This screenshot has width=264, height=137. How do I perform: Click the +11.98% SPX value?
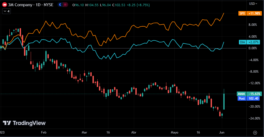pos(254,13)
